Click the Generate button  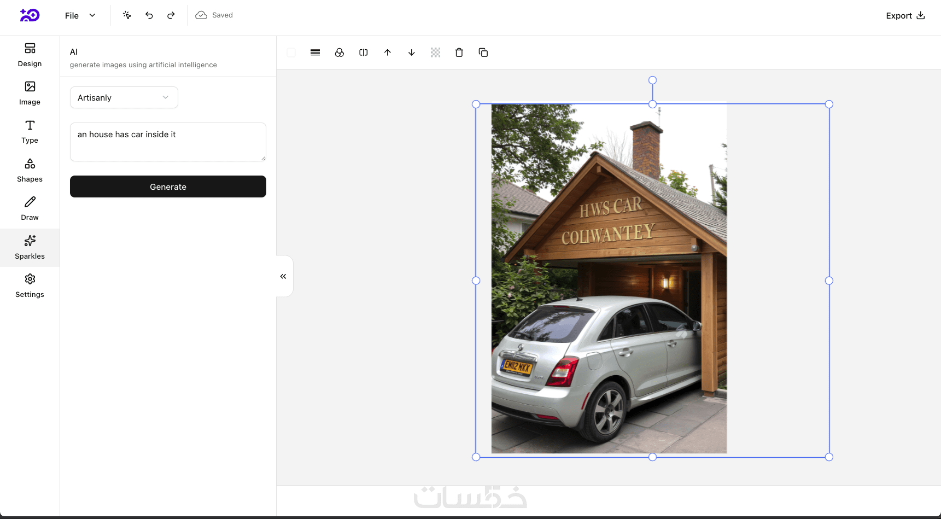(168, 186)
